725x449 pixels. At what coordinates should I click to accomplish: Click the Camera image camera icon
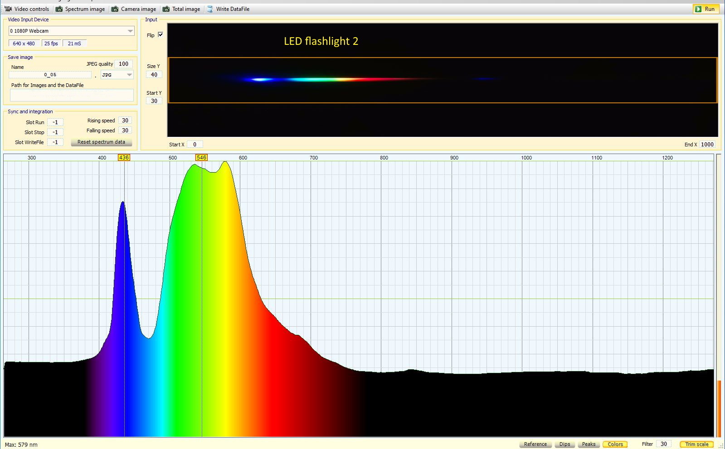(x=115, y=9)
